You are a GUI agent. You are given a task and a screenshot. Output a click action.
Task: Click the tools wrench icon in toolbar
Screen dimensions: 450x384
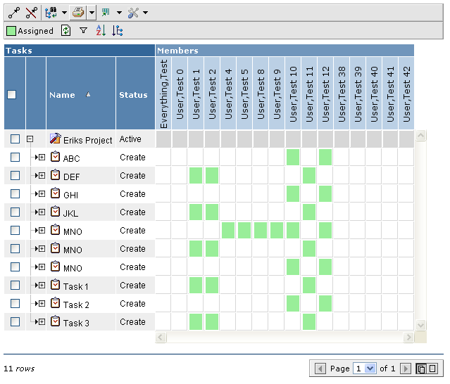click(133, 13)
